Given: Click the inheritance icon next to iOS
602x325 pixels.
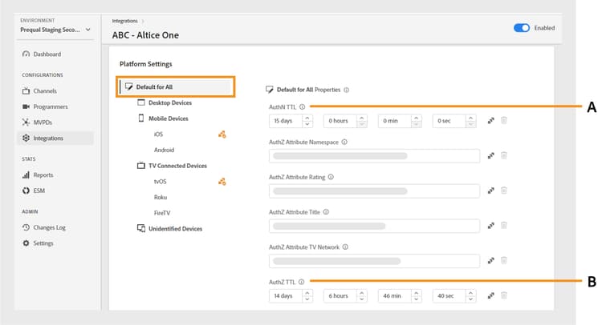Looking at the screenshot, I should (x=222, y=134).
